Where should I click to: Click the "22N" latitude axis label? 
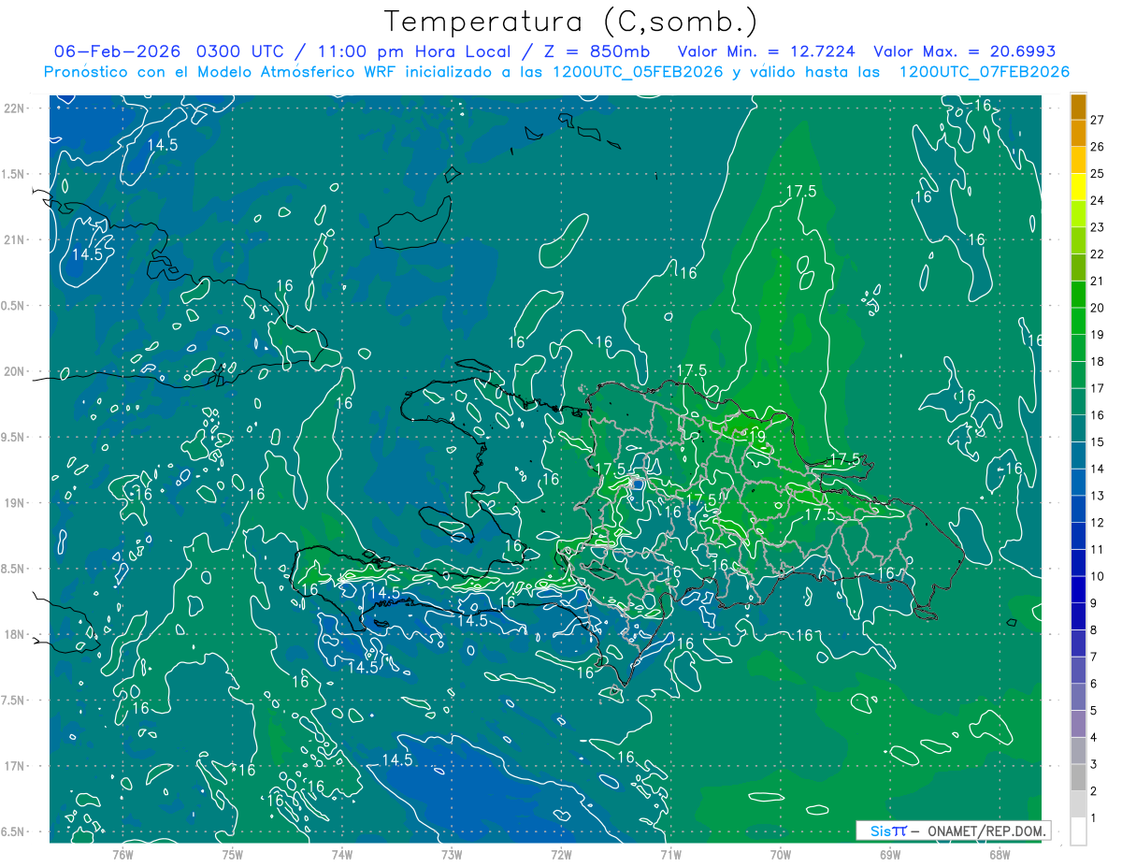15,108
